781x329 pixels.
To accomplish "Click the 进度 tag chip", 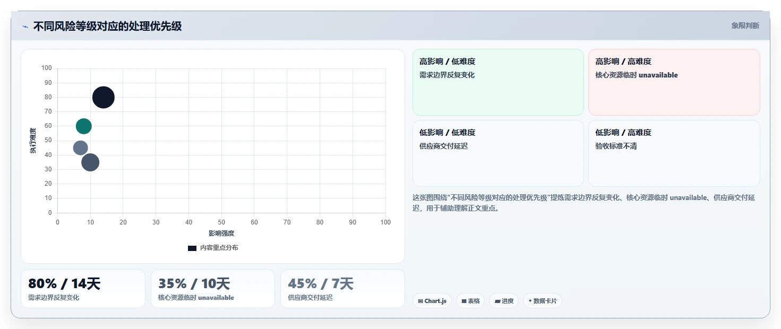I will [504, 301].
